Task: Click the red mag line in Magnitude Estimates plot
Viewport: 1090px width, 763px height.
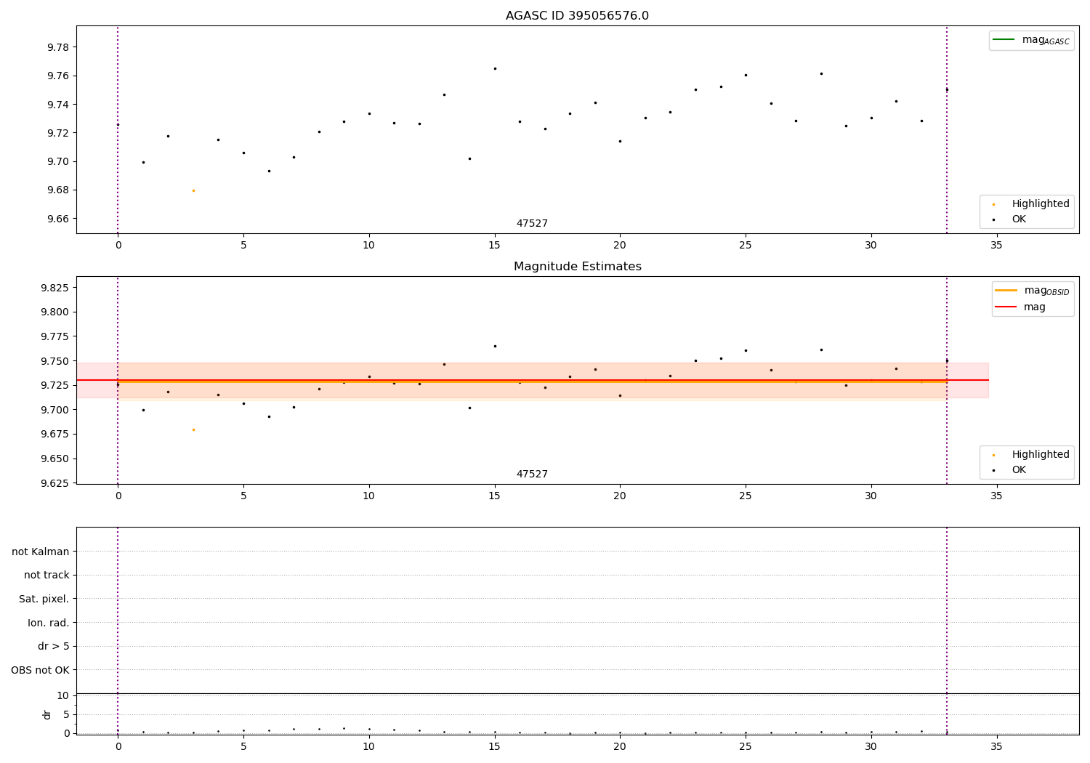Action: coord(532,380)
